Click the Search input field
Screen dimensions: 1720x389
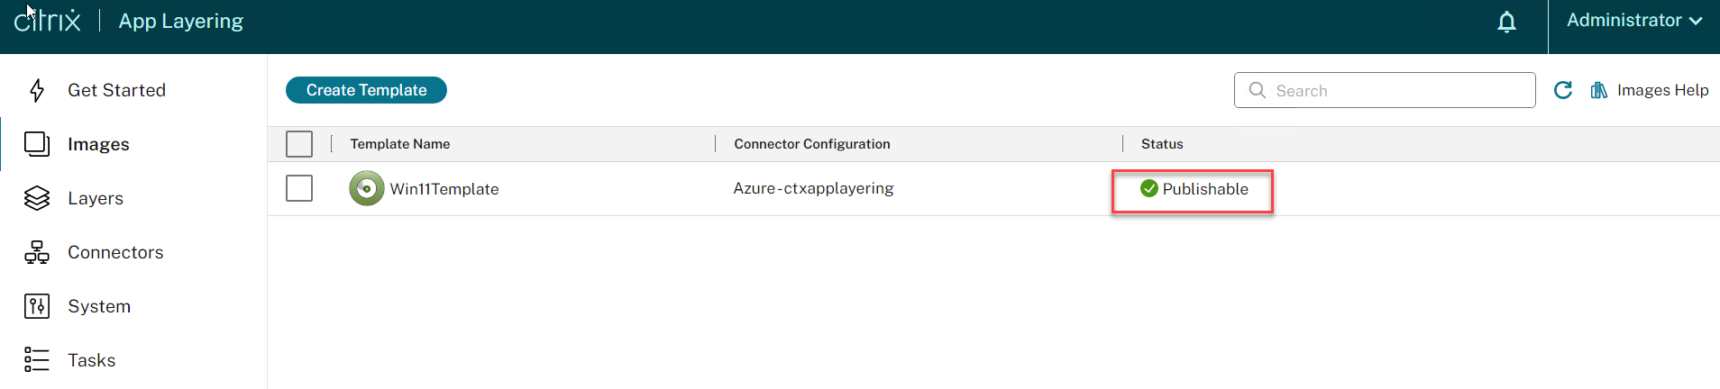(1397, 90)
